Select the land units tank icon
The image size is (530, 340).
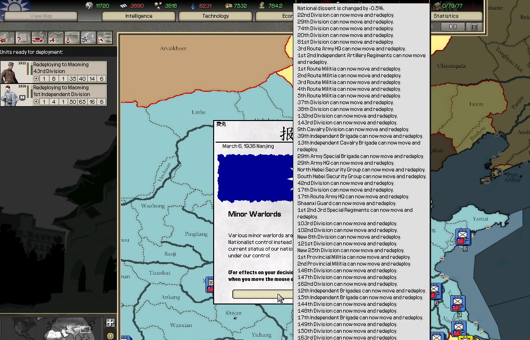(38, 38)
